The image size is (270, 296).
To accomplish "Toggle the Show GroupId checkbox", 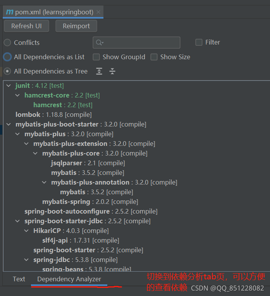I will pyautogui.click(x=96, y=57).
